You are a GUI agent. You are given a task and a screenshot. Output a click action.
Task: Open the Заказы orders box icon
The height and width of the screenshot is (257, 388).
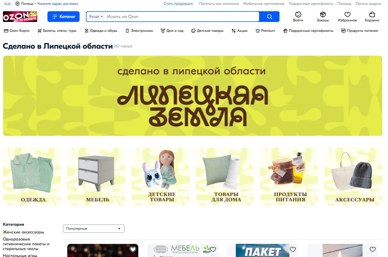coord(323,14)
